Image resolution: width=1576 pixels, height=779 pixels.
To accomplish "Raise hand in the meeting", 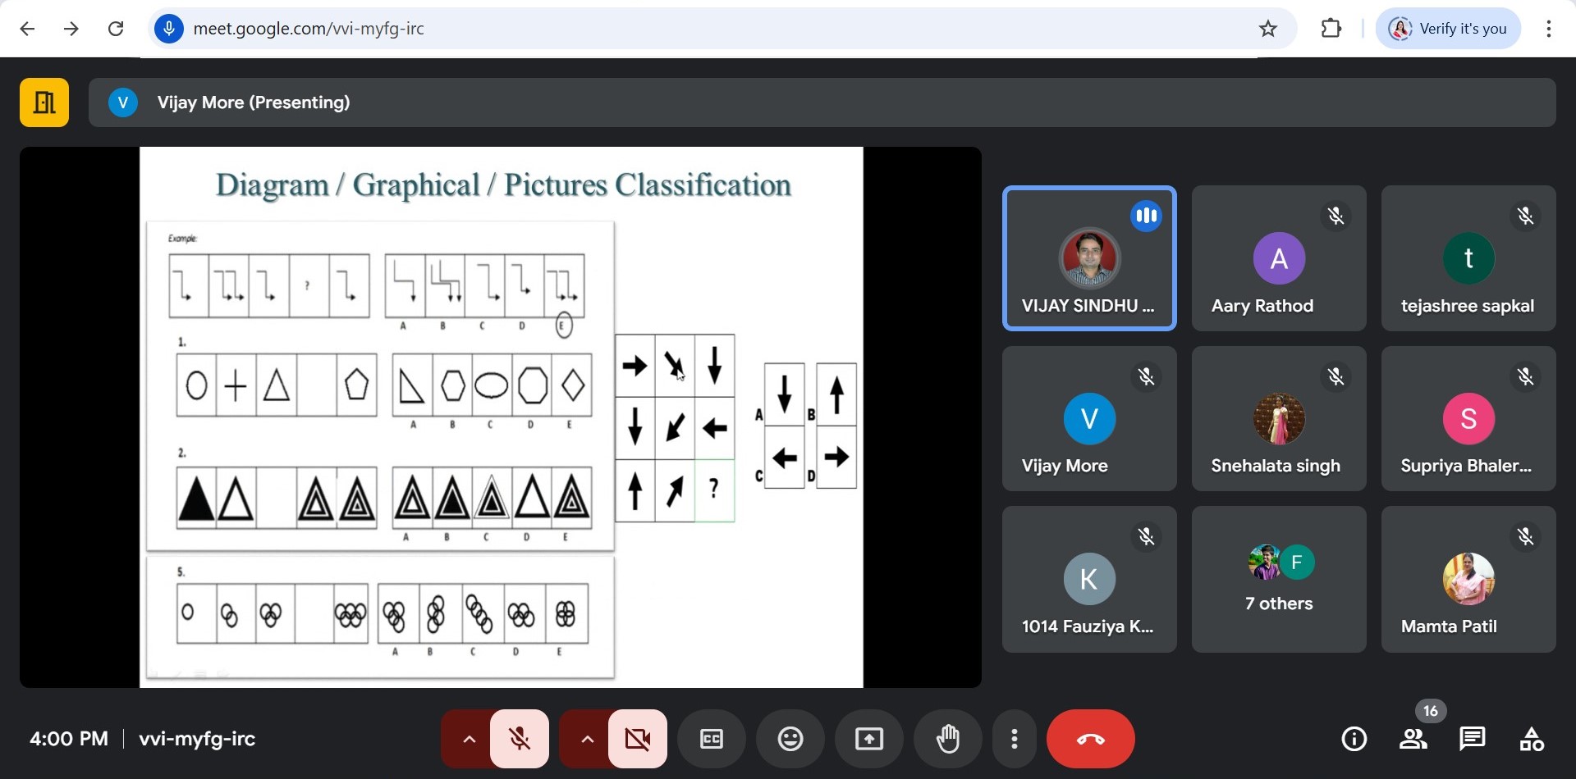I will click(948, 739).
